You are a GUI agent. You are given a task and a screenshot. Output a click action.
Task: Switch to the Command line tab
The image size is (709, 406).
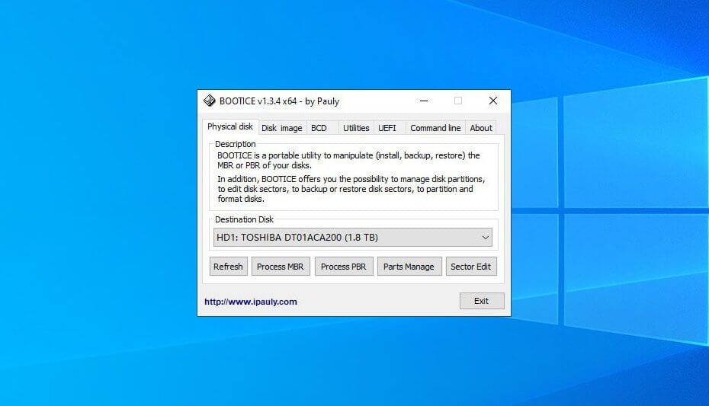(435, 128)
